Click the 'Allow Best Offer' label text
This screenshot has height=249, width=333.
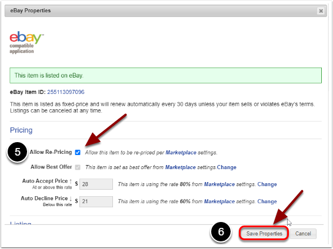51,167
